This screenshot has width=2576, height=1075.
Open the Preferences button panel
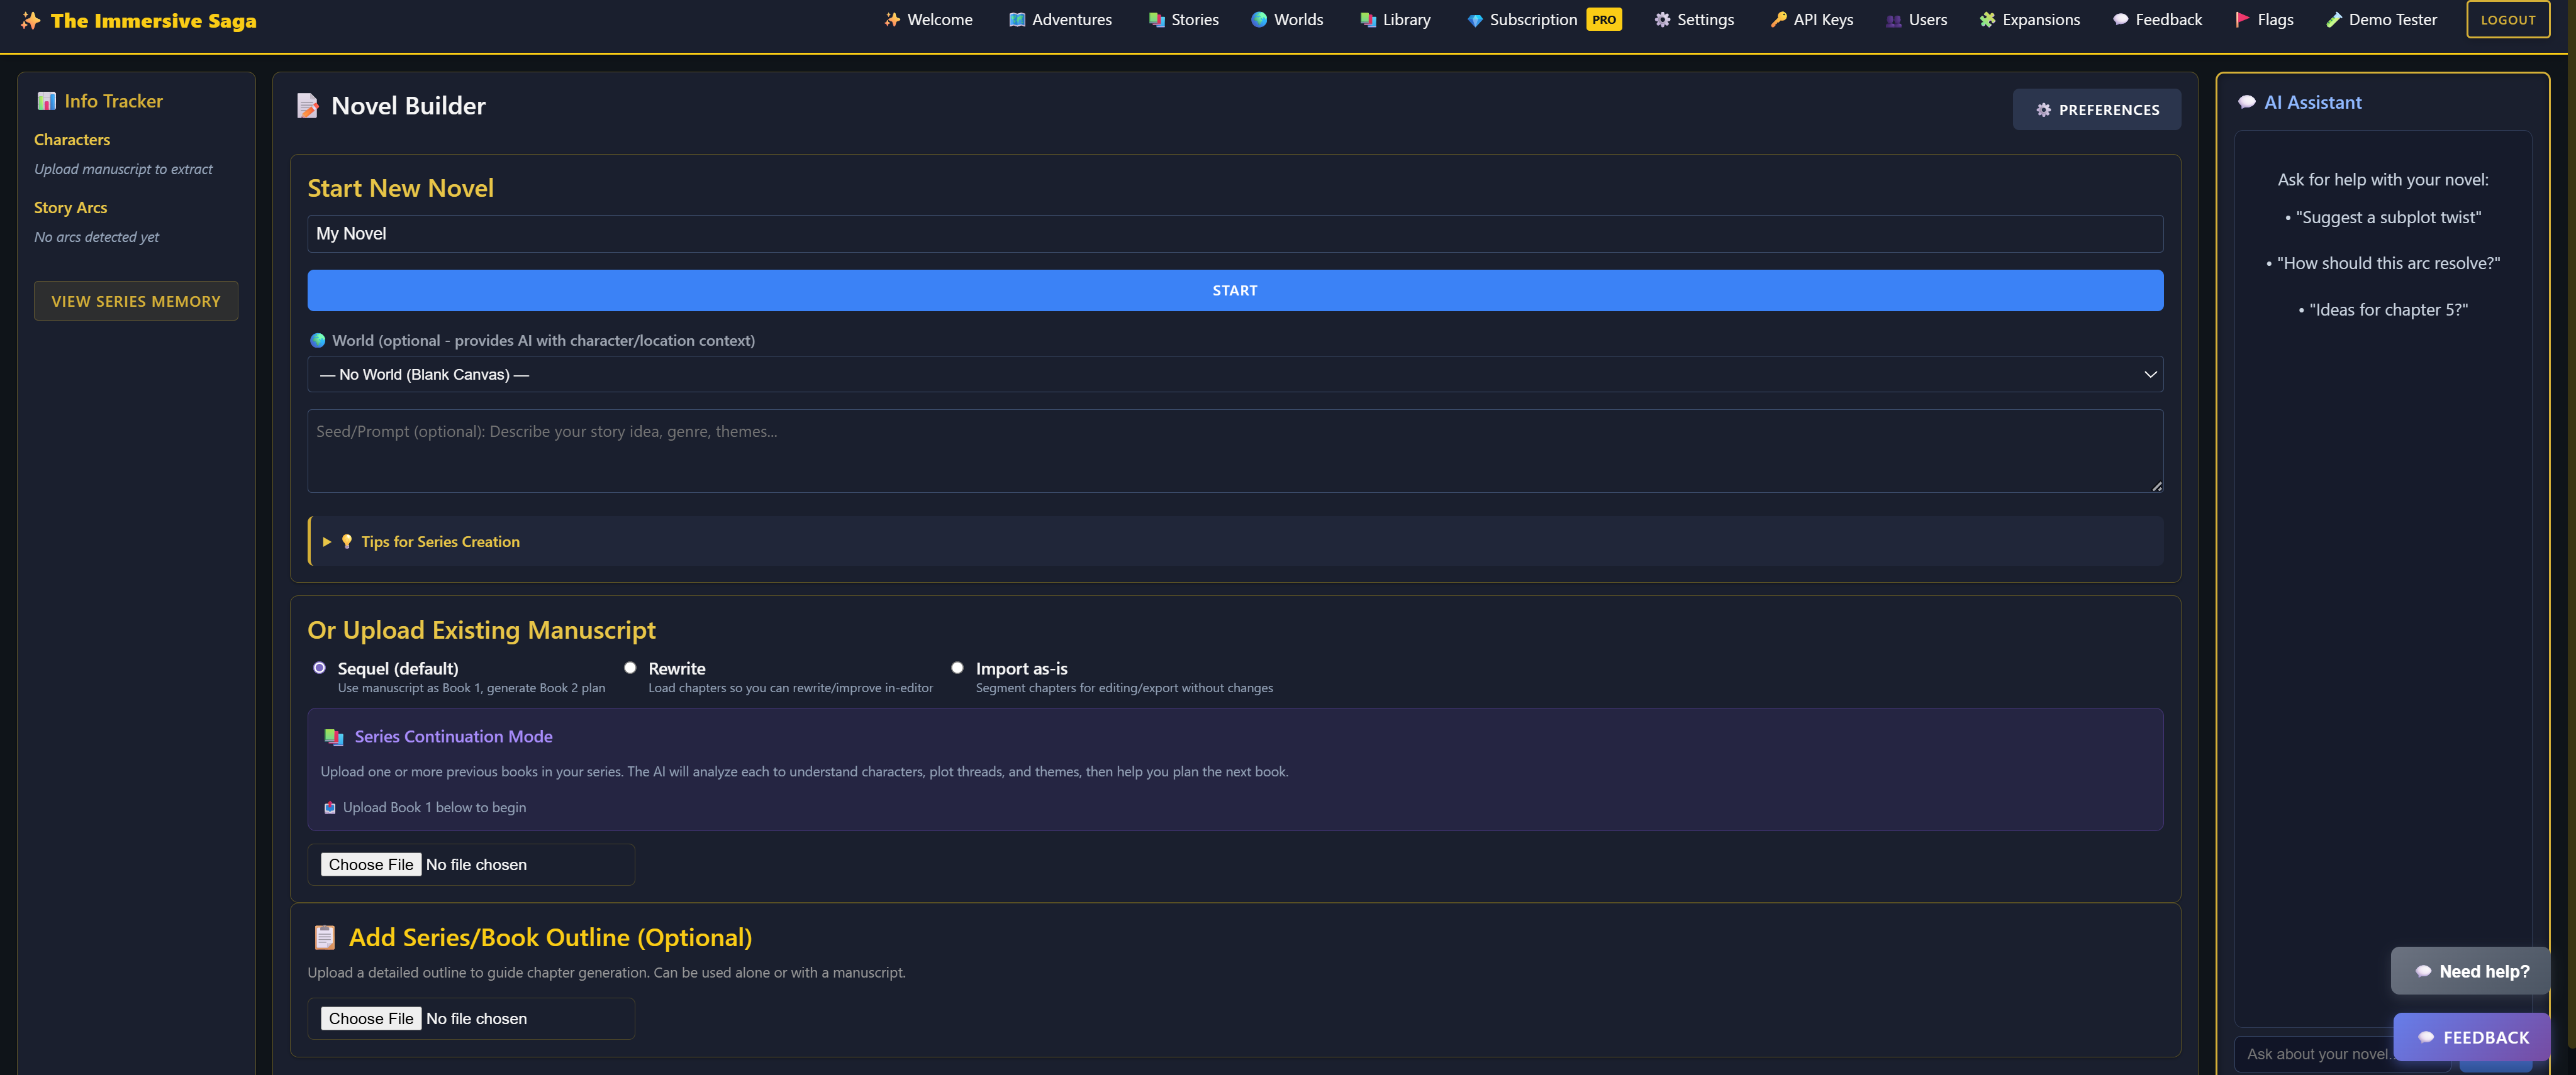coord(2096,110)
